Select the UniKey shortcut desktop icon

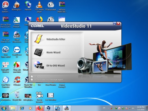6,67
